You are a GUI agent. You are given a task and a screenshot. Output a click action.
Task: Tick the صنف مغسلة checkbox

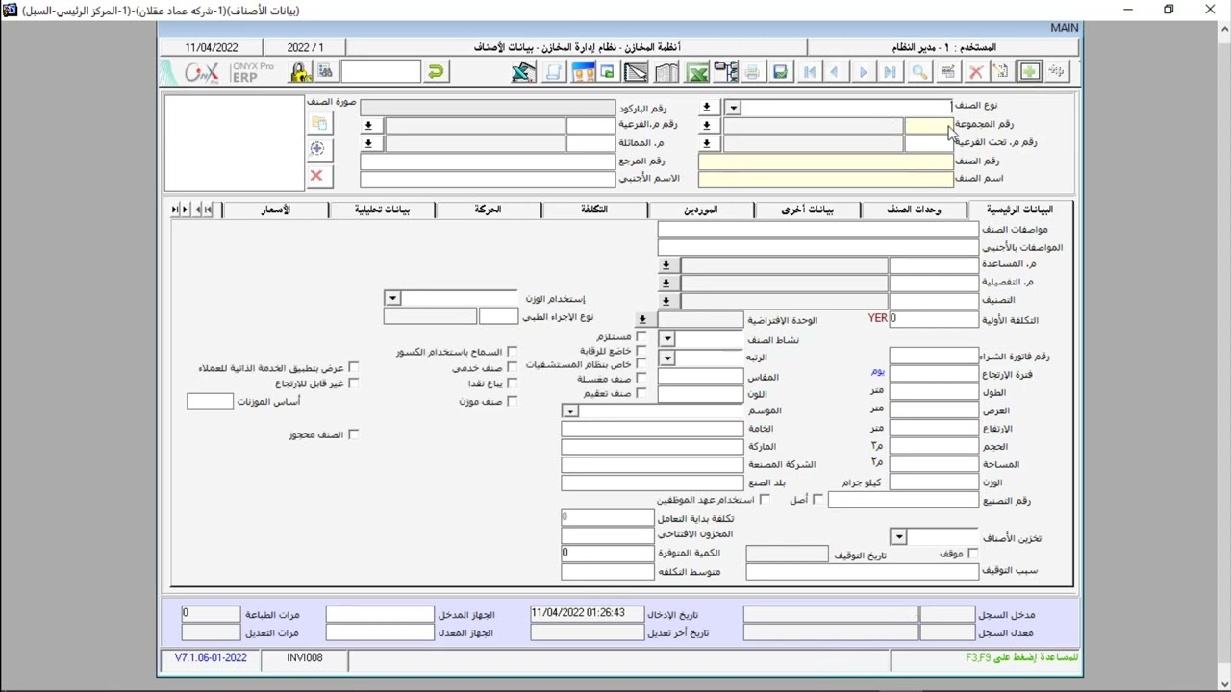[x=641, y=379]
